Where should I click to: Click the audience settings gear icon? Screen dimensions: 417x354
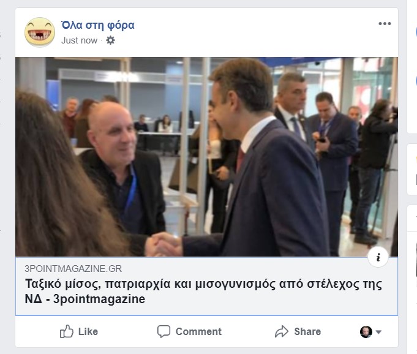coord(110,40)
